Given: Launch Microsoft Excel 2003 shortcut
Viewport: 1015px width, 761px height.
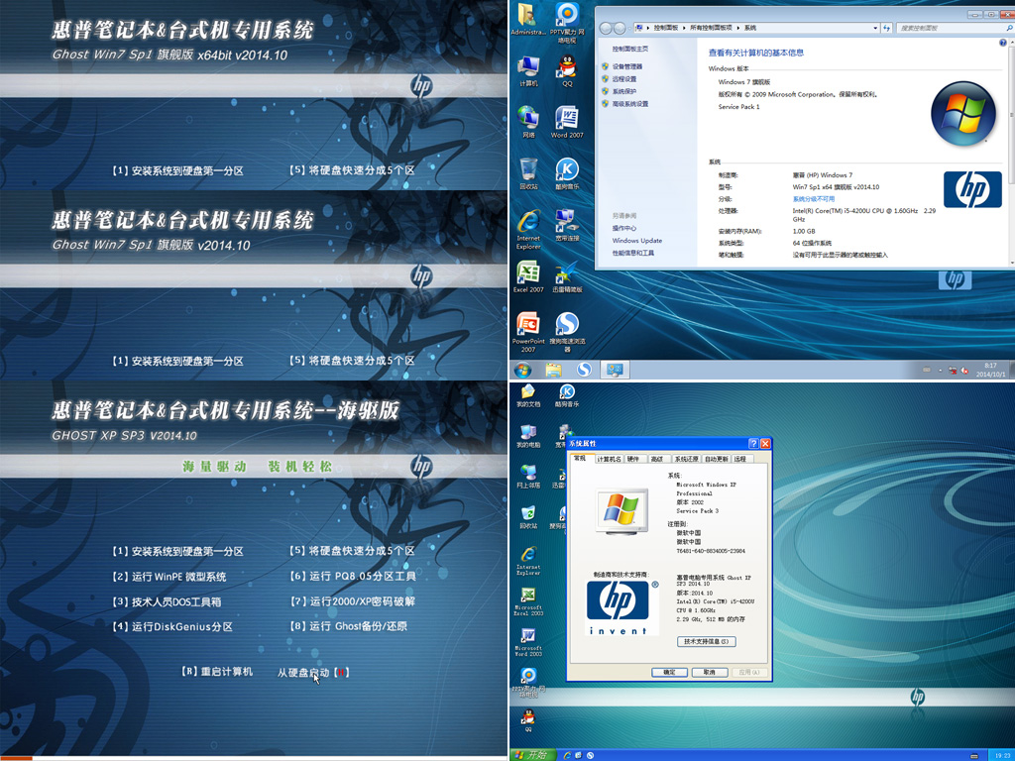Looking at the screenshot, I should point(528,601).
